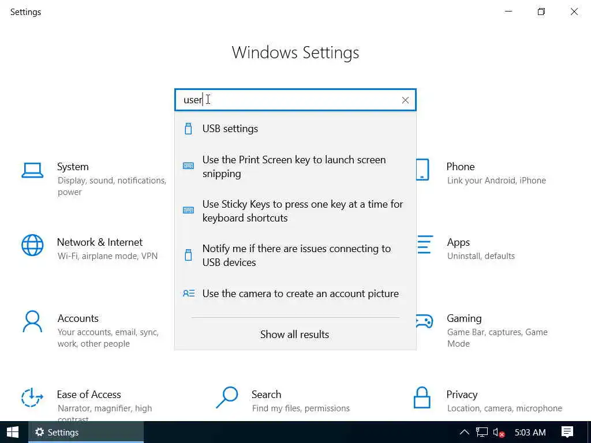Open the Action Center notification icon
This screenshot has width=591, height=443.
(x=567, y=432)
